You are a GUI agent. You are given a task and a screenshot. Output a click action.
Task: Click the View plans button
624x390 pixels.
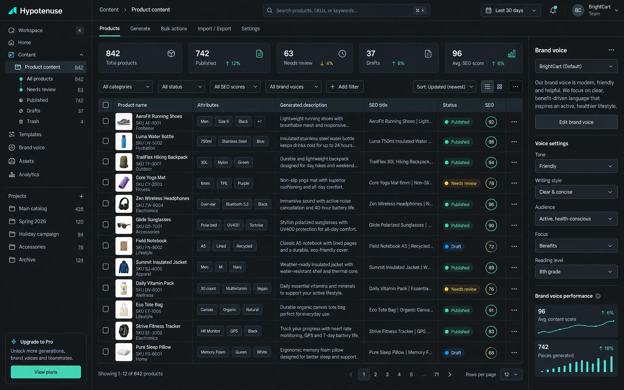coord(46,372)
